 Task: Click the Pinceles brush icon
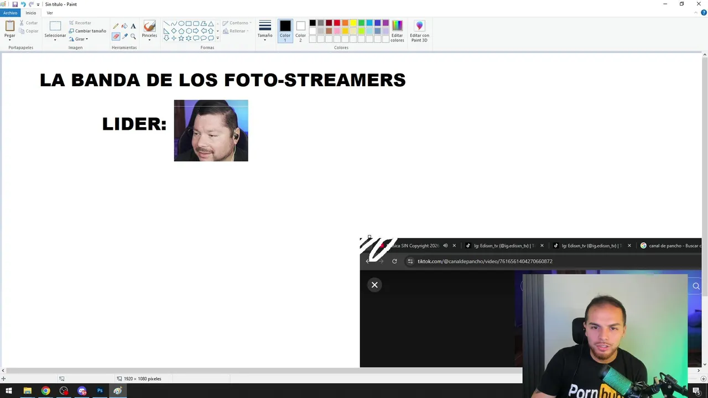point(149,26)
